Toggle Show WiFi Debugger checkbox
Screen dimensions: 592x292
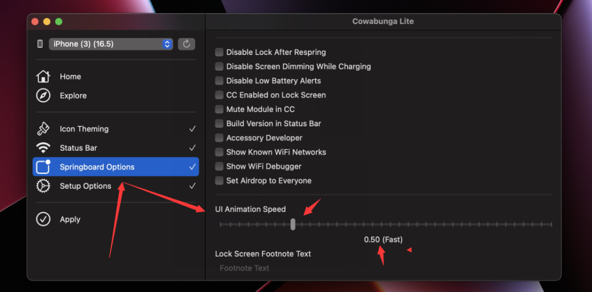219,166
